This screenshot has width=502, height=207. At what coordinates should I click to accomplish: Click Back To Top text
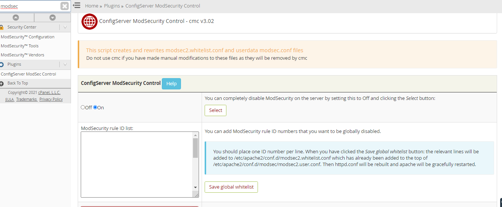point(18,83)
